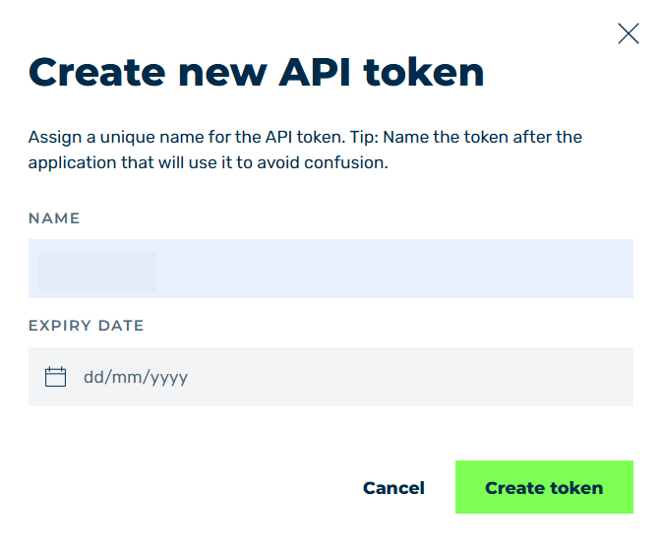Cancel the token creation
This screenshot has width=661, height=553.
pyautogui.click(x=393, y=488)
